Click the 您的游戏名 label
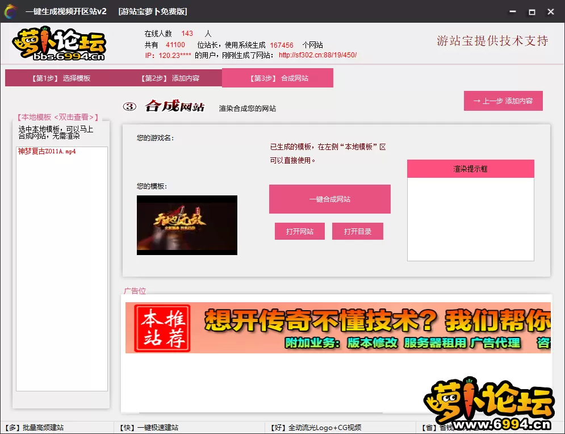Viewport: 565px width, 434px height. (155, 138)
